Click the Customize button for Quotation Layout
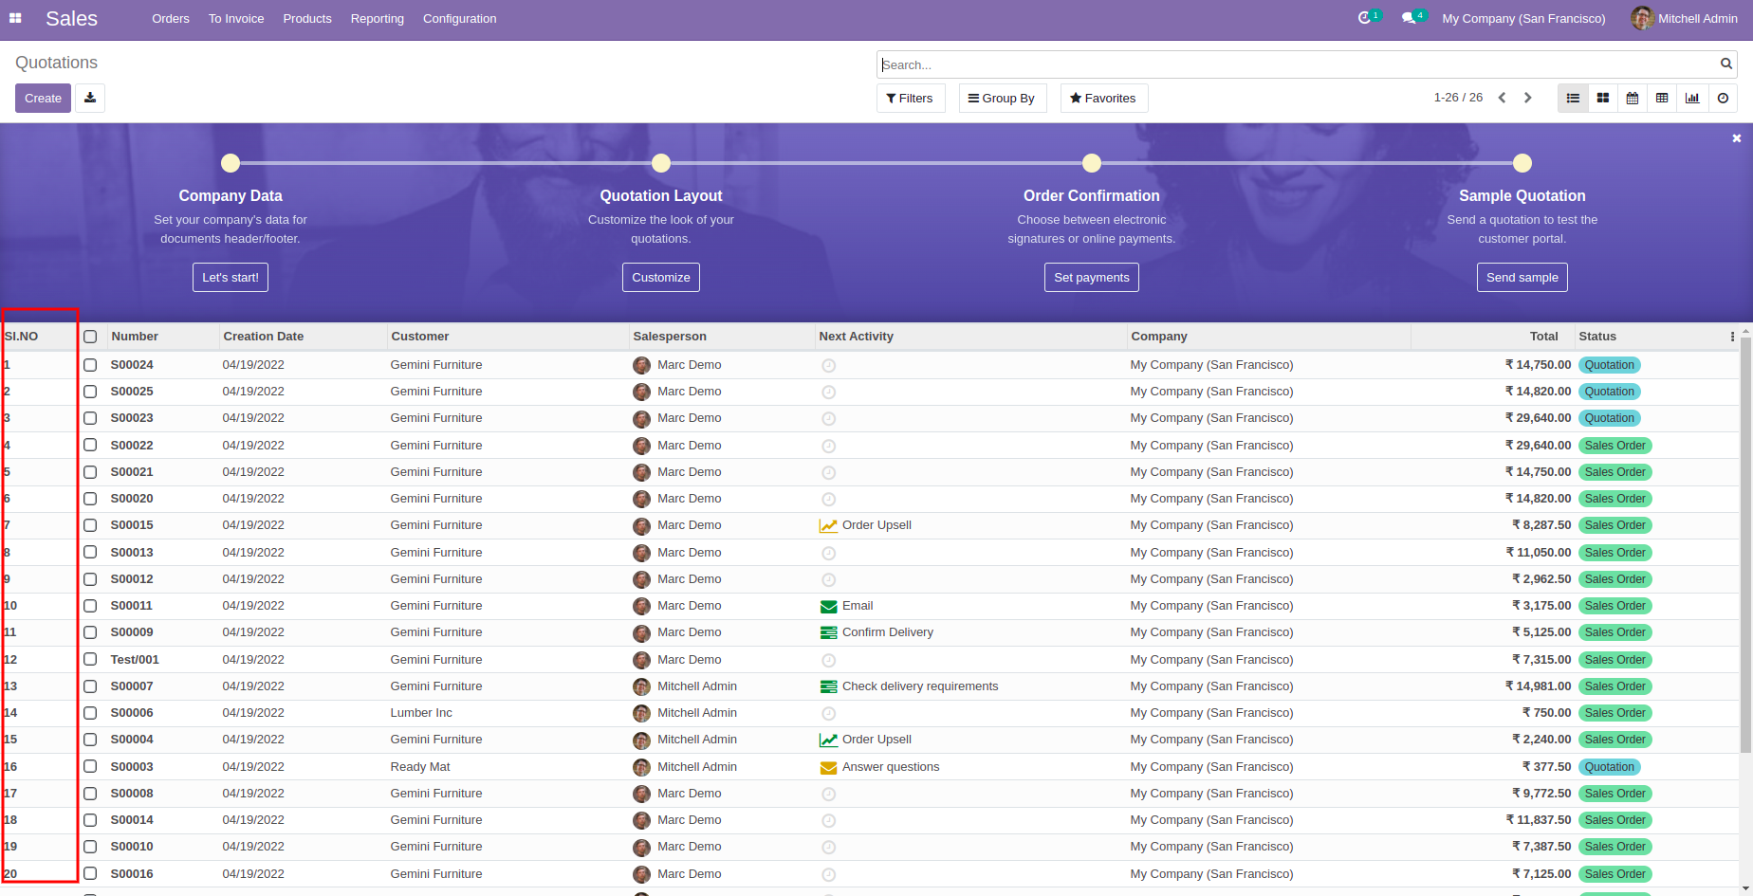The width and height of the screenshot is (1753, 896). click(661, 277)
